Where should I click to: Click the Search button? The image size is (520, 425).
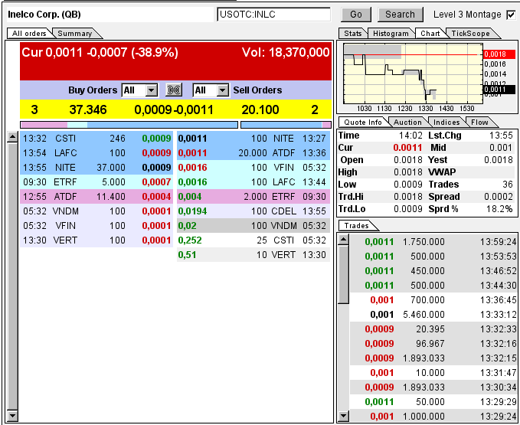click(401, 15)
